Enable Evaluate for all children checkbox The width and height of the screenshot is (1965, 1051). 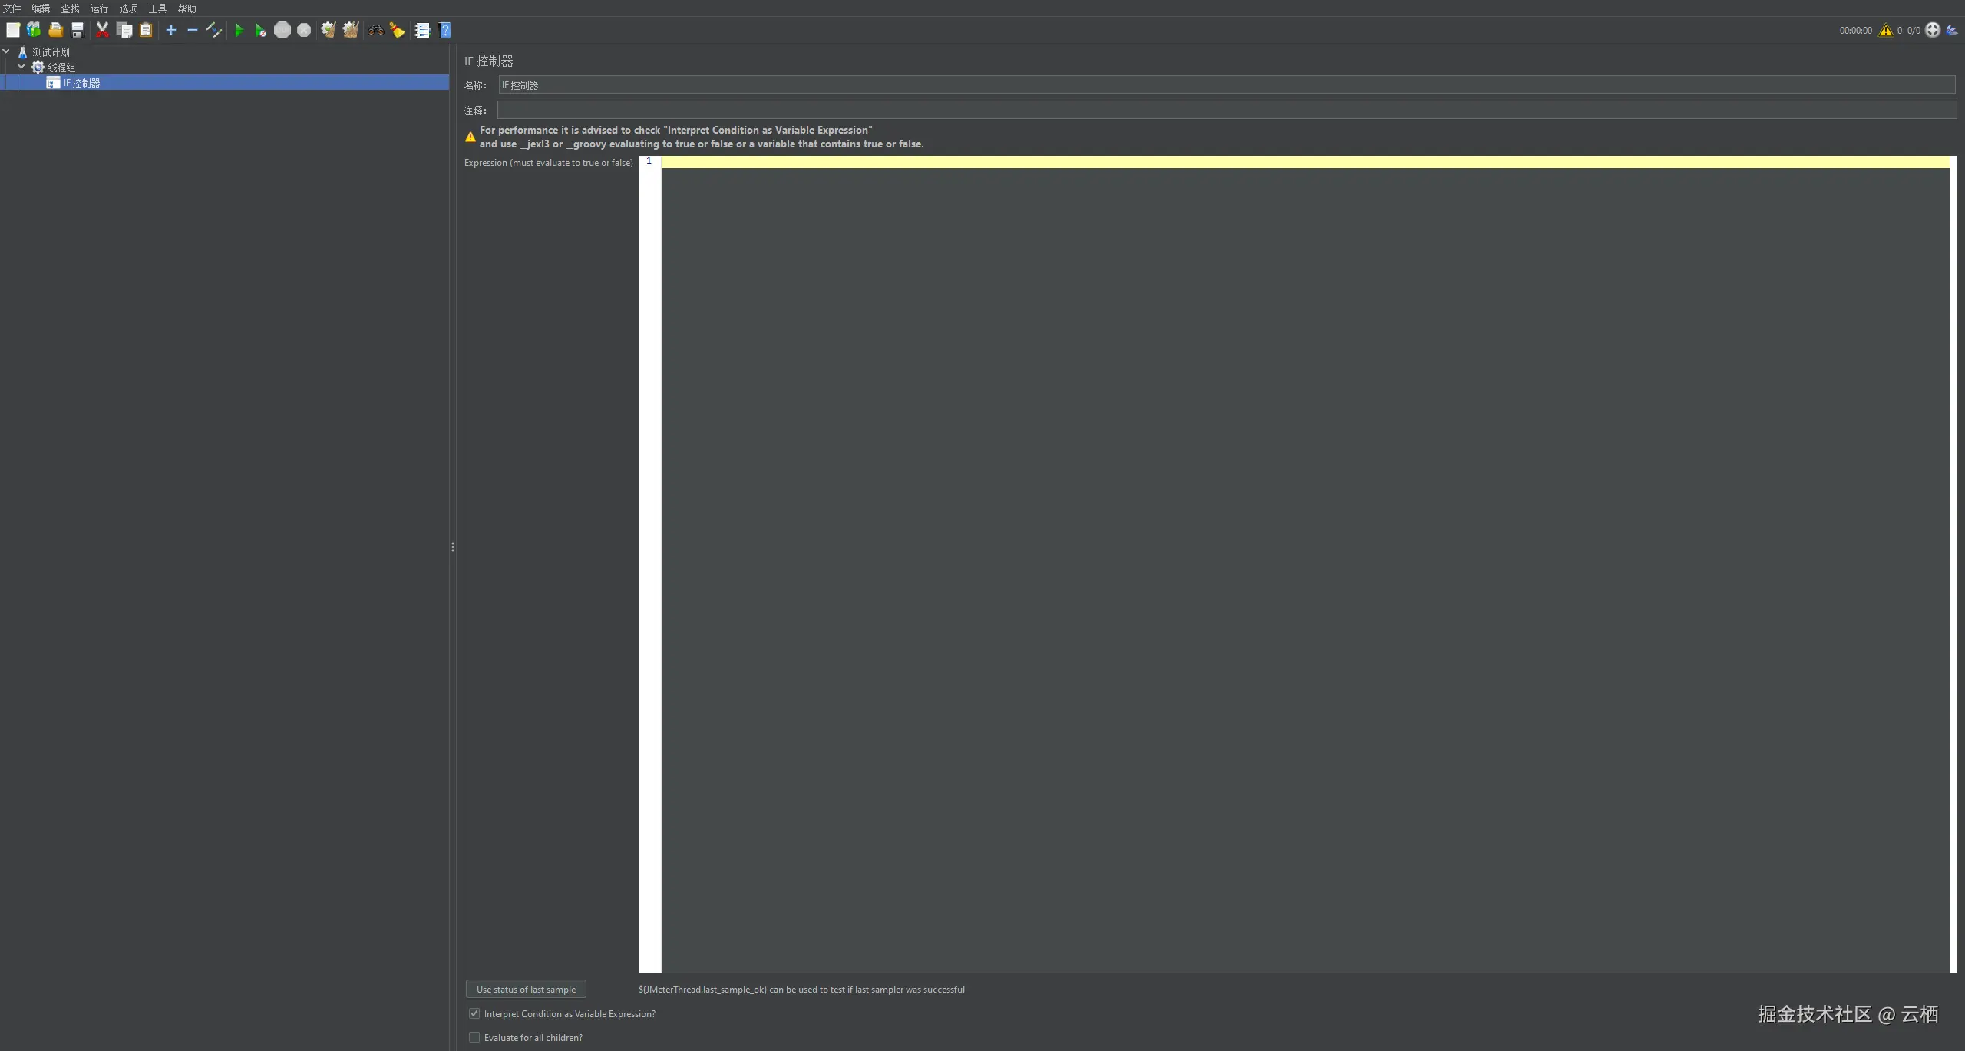point(474,1038)
